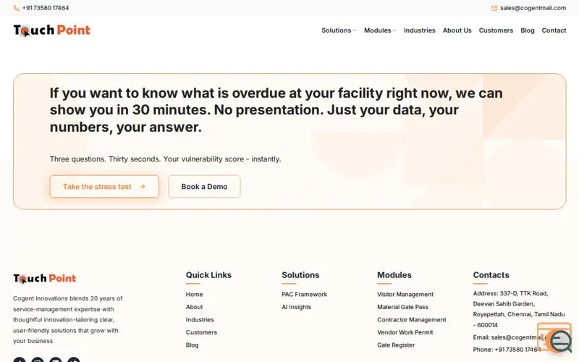Open Vendor Work Permit module link
579x362 pixels.
[x=405, y=332]
